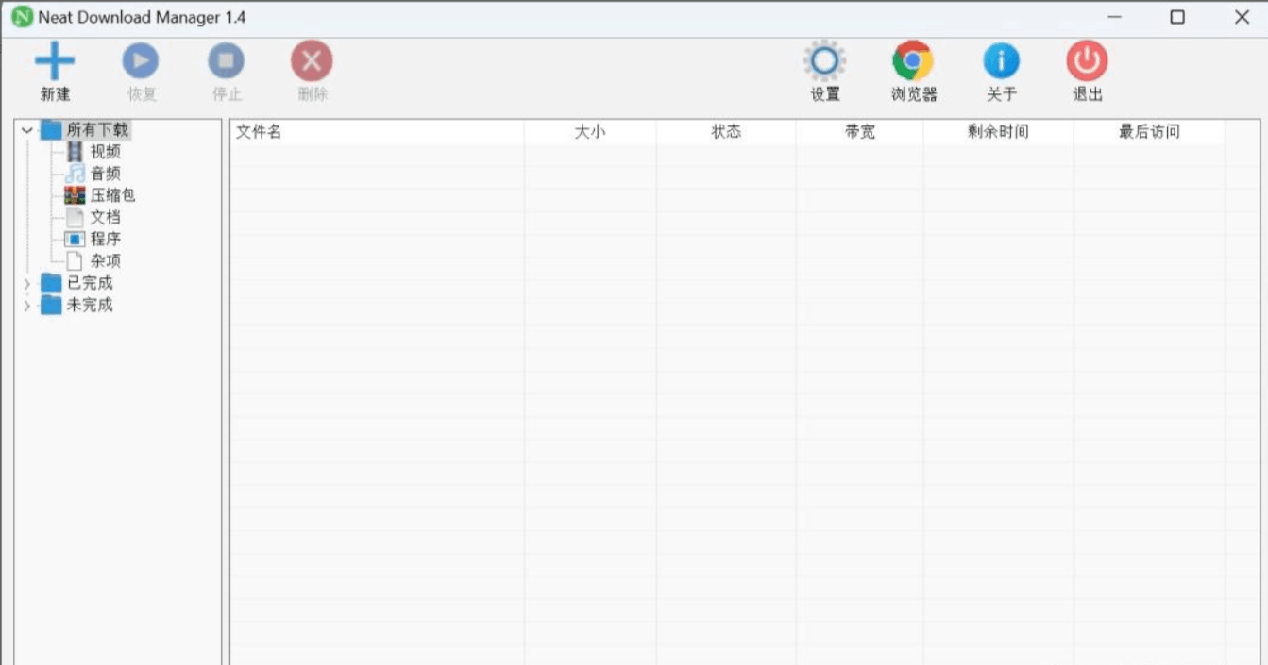Viewport: 1268px width, 665px height.
Task: Select the 文档 category in sidebar
Action: click(107, 216)
